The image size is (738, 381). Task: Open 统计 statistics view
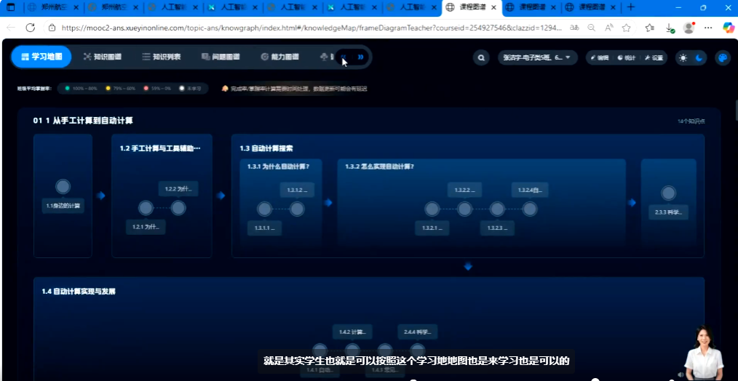point(626,57)
